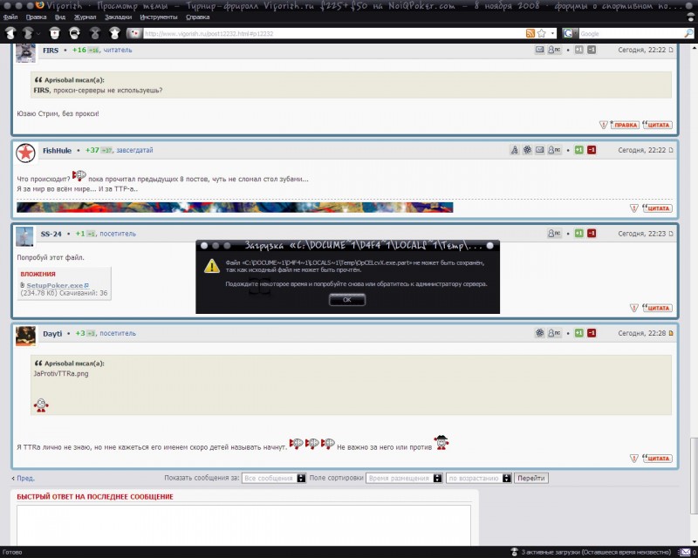Report the FIRS post with warning triangle
This screenshot has width=698, height=558.
(x=604, y=125)
